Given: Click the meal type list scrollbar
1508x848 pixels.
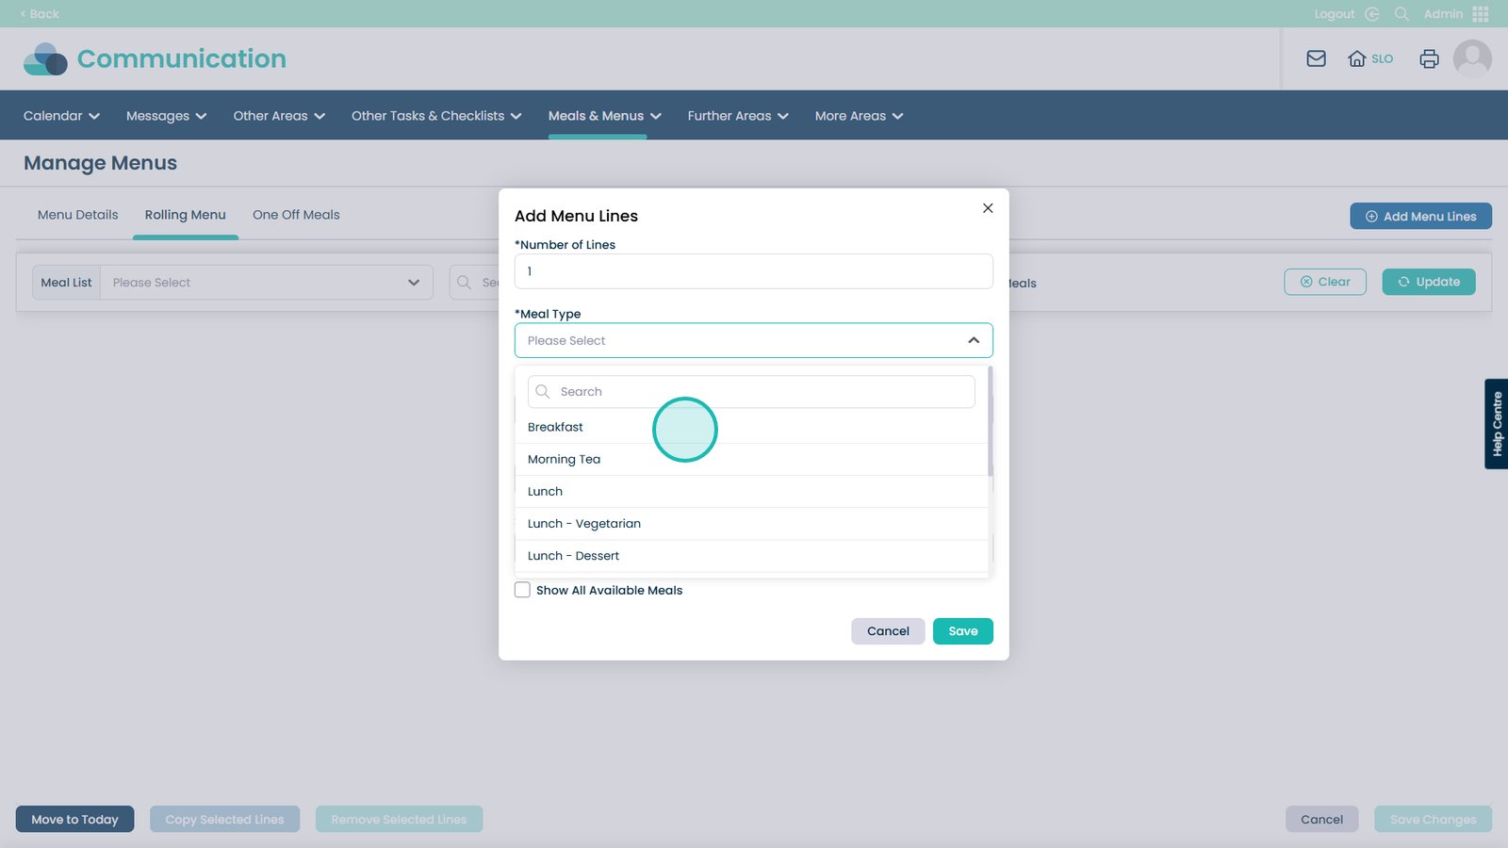Looking at the screenshot, I should [990, 422].
